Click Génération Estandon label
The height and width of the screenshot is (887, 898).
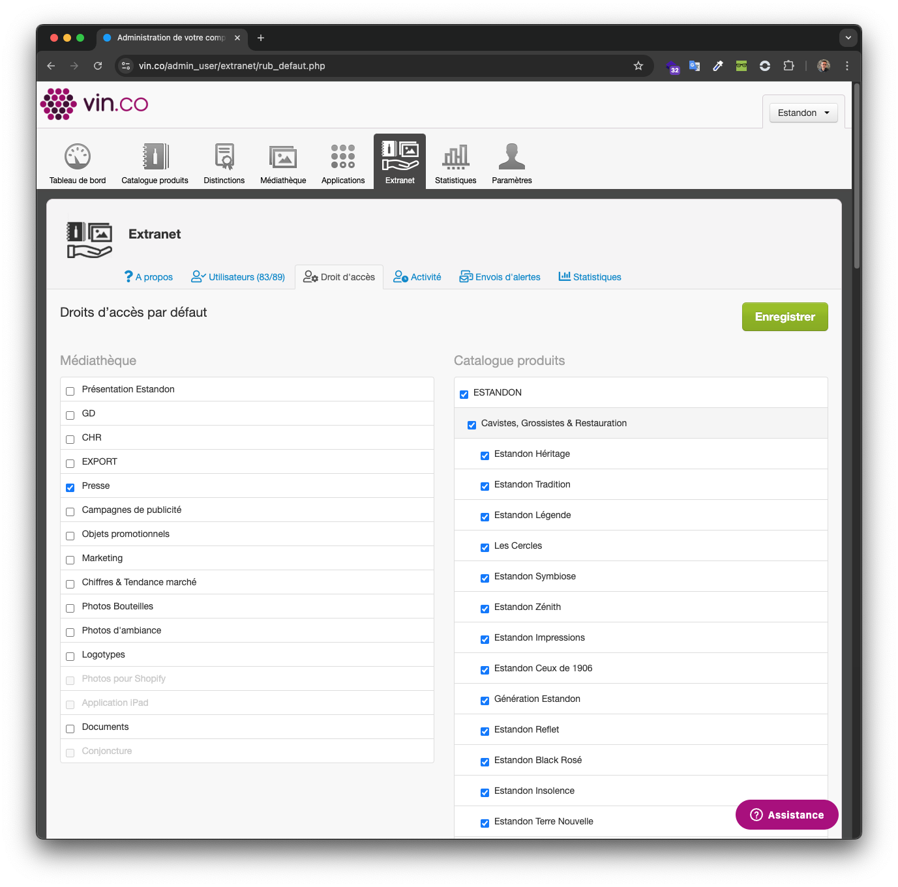(537, 699)
